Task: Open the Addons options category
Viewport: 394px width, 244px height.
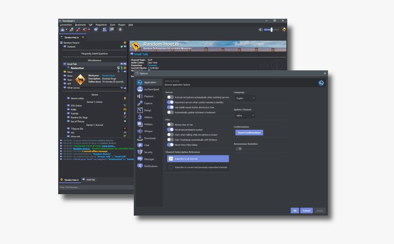Action: (149, 117)
